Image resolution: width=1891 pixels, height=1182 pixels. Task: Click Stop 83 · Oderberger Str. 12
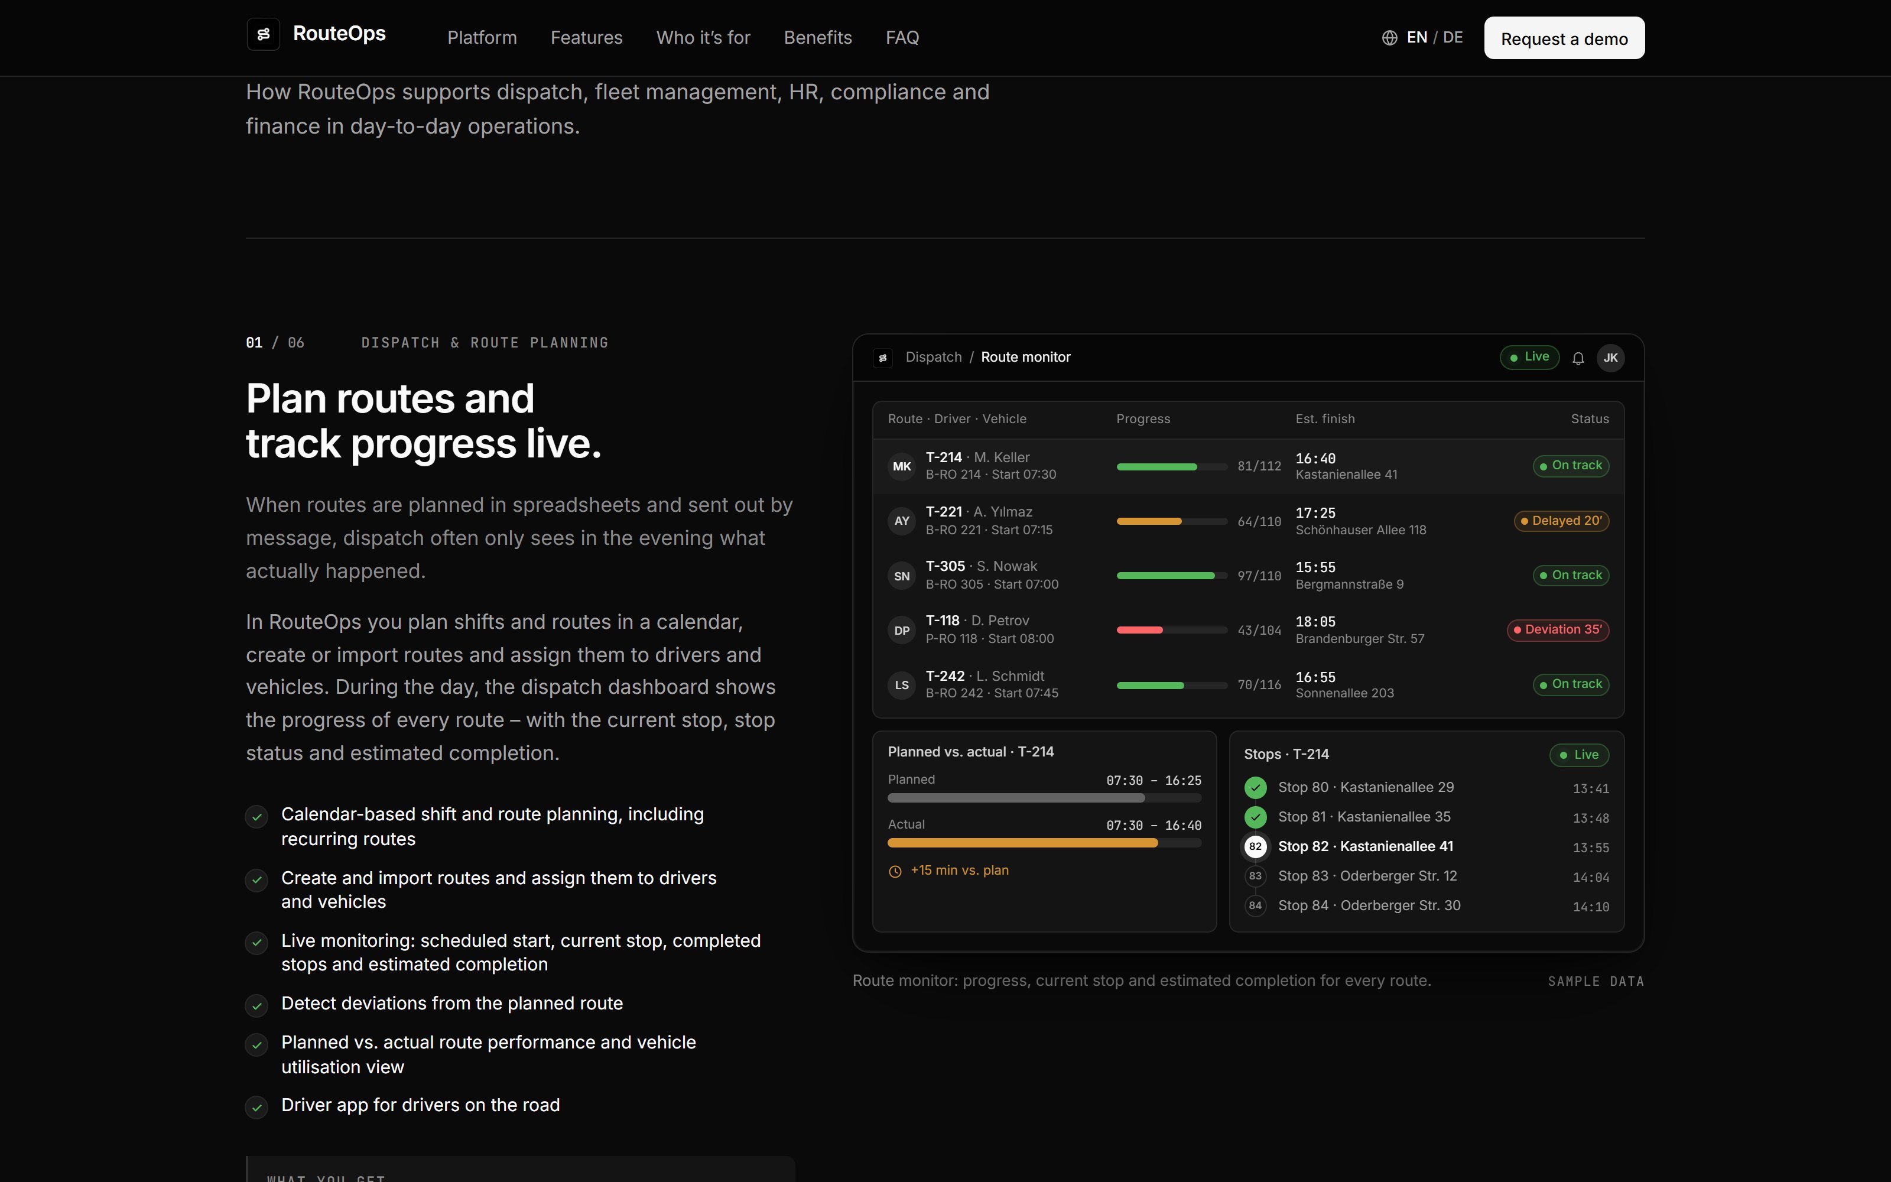[x=1367, y=876]
